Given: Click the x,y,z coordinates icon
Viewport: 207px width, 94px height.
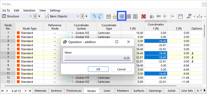Looking at the screenshot, I should [x=200, y=16].
